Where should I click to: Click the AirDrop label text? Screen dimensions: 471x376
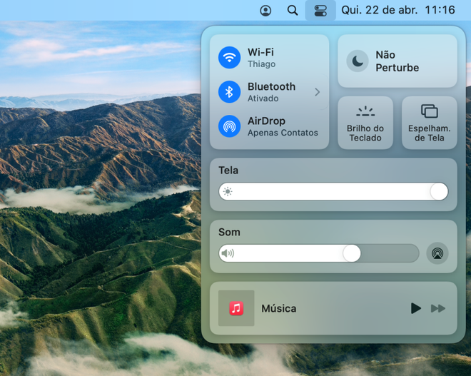[266, 121]
